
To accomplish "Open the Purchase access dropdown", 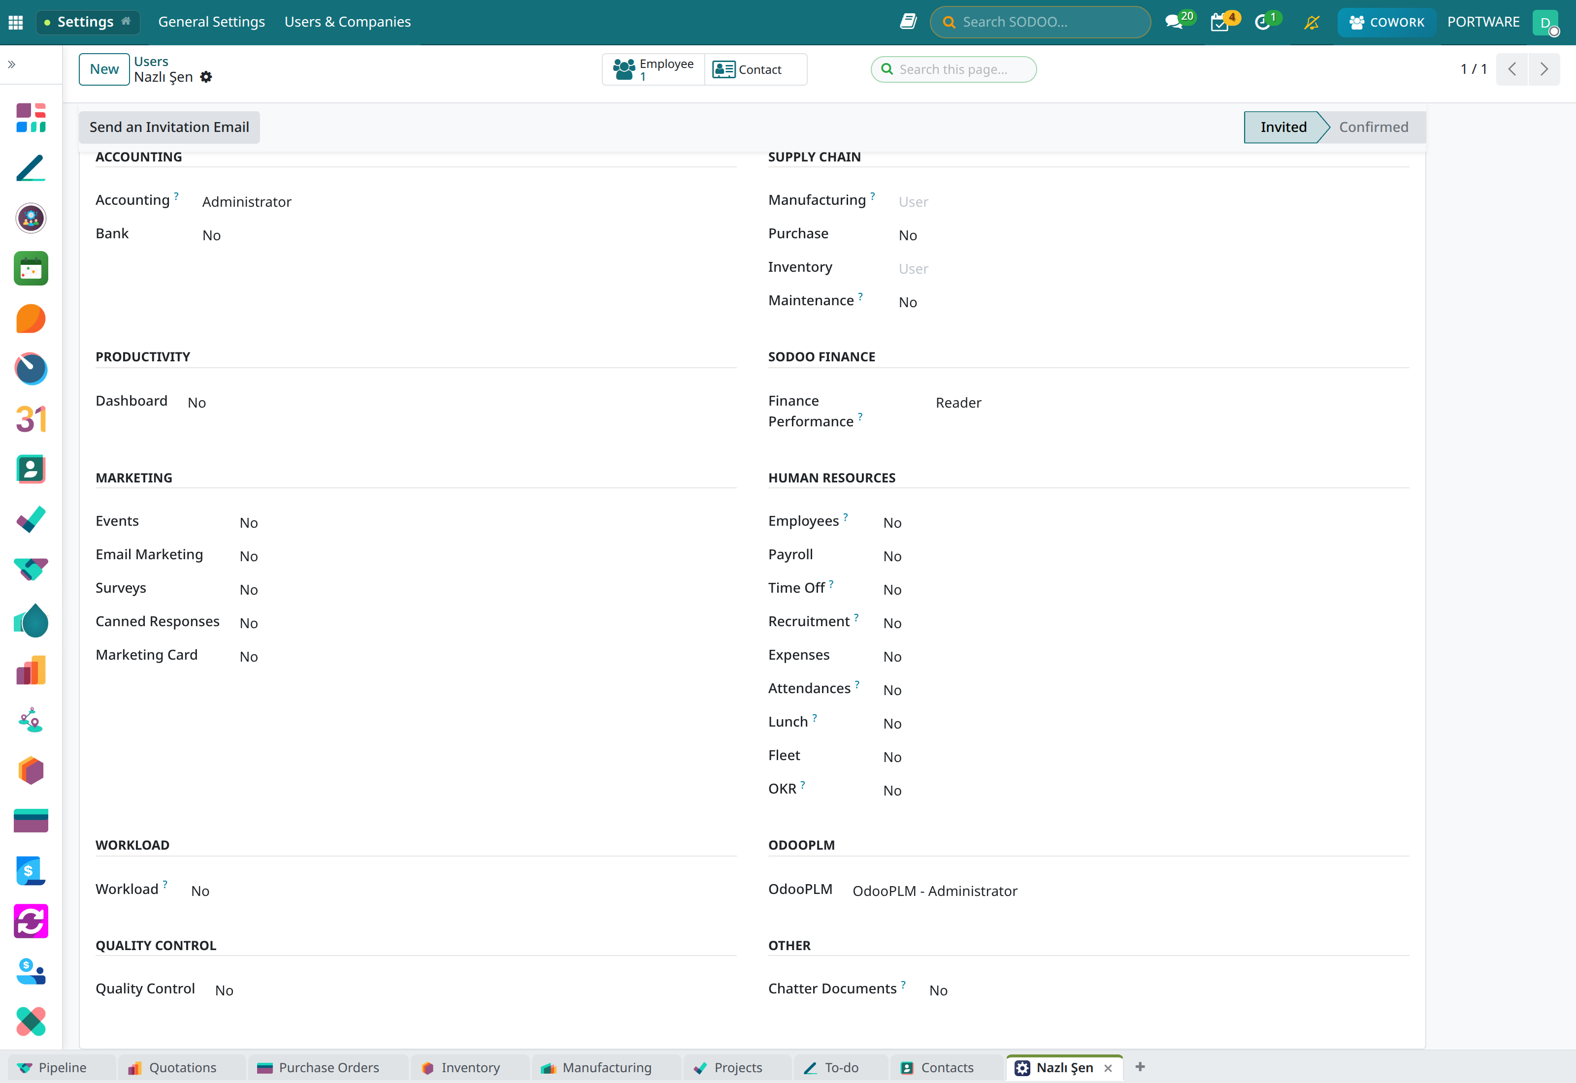I will coord(1153,235).
